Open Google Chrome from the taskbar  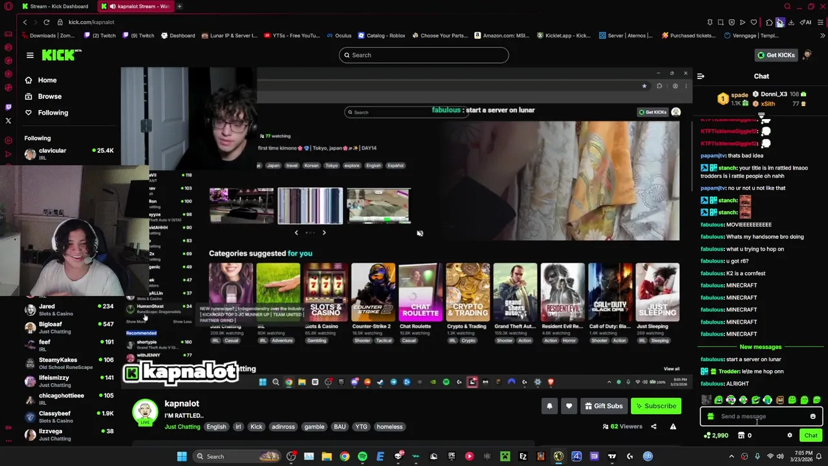345,456
